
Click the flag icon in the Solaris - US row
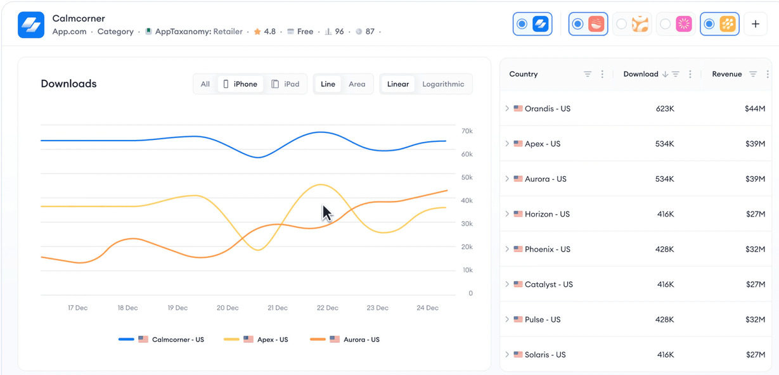click(518, 355)
